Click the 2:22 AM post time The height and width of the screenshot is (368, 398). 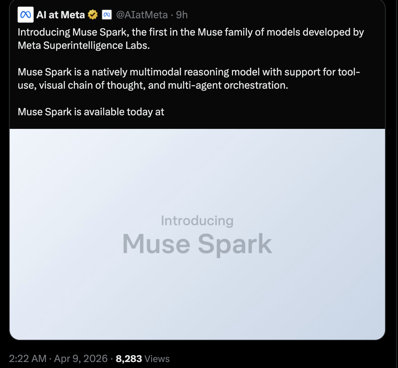[28, 359]
